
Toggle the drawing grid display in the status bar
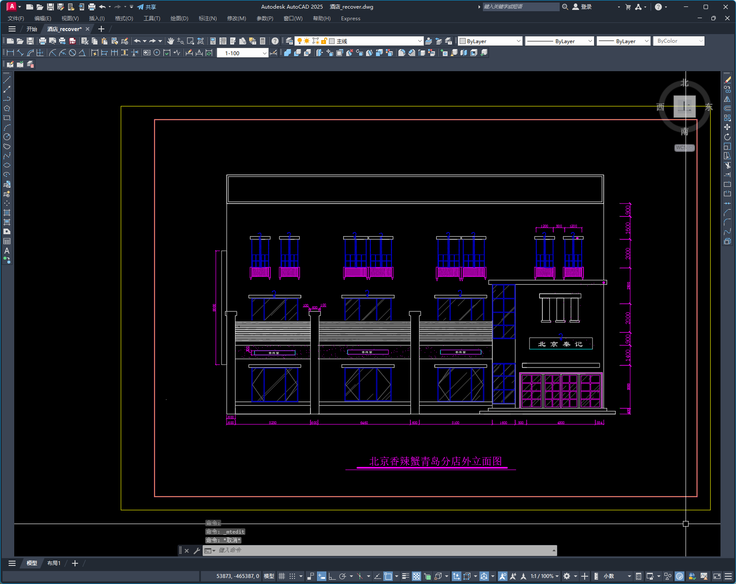tap(282, 576)
